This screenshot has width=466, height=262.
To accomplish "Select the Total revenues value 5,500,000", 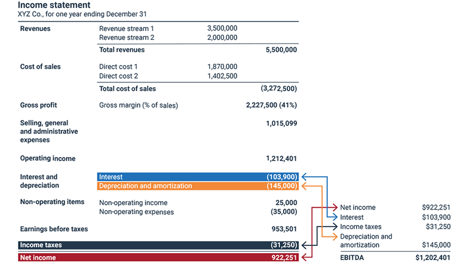I will tap(281, 50).
